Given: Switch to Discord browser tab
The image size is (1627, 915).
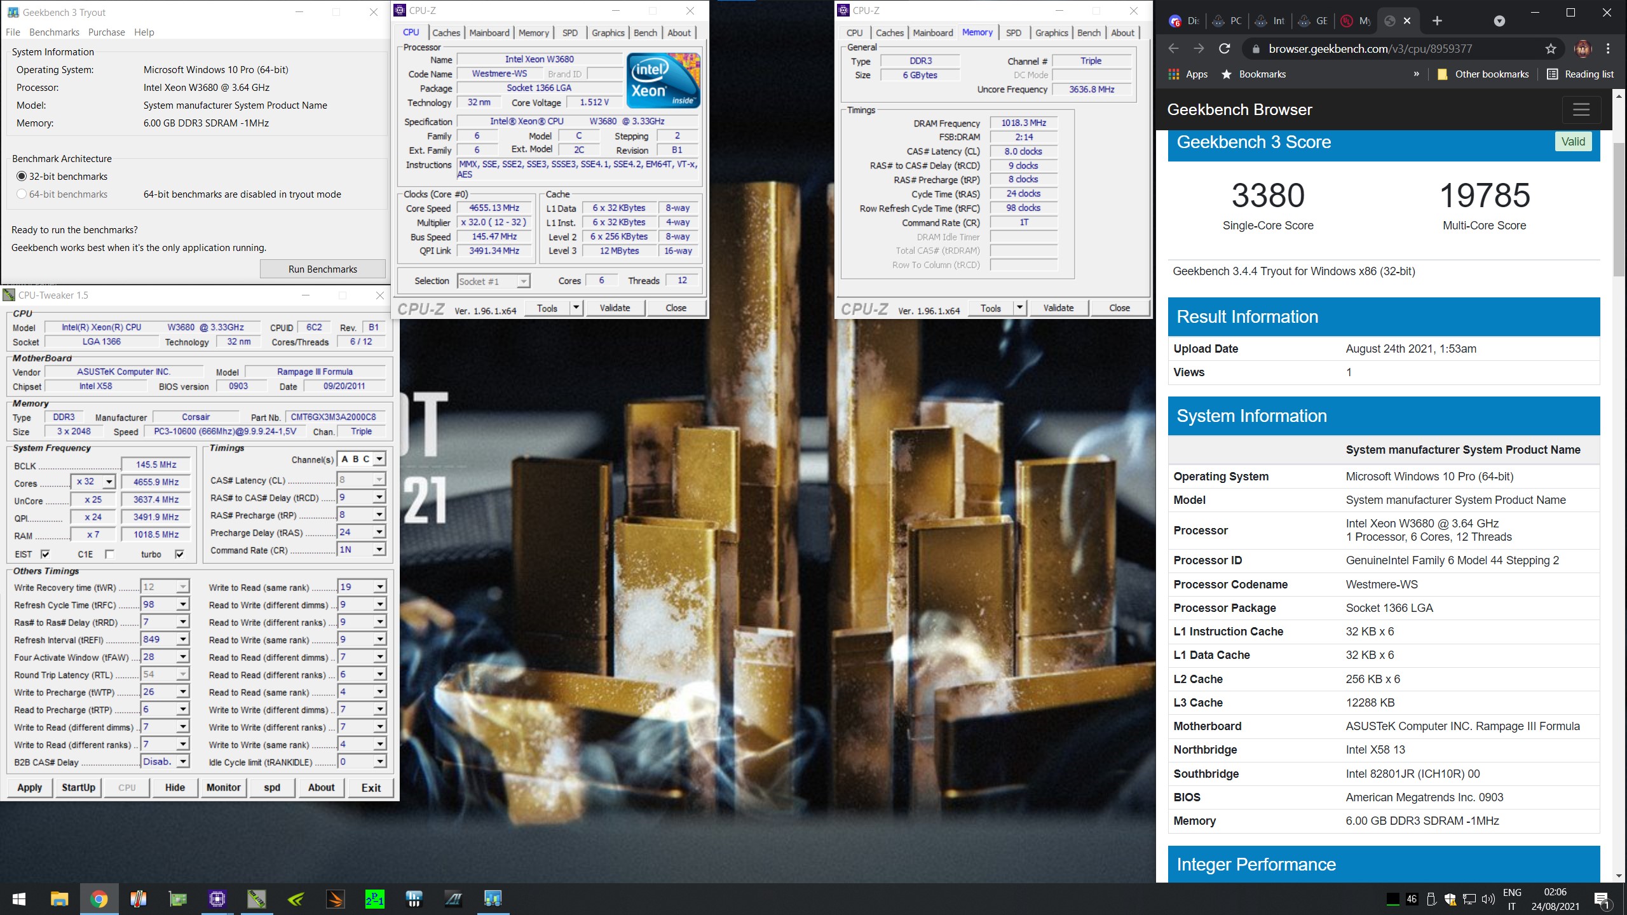Looking at the screenshot, I should click(1185, 21).
